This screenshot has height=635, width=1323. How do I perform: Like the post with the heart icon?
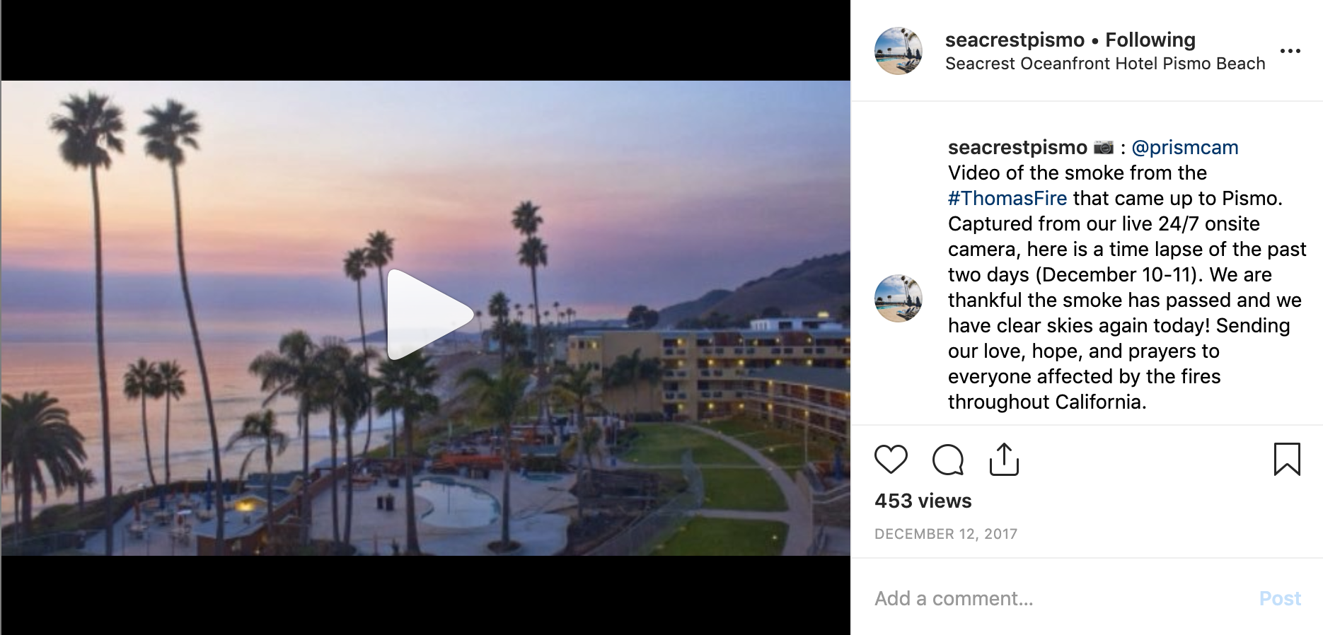tap(891, 460)
